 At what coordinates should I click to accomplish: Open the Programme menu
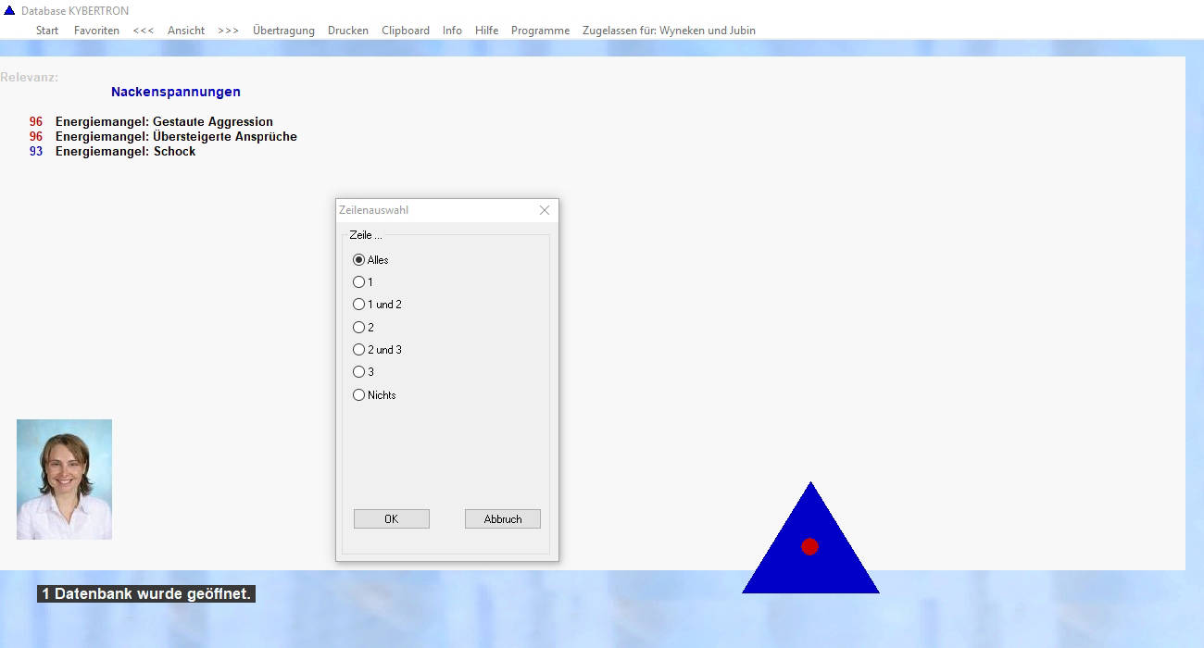click(540, 31)
